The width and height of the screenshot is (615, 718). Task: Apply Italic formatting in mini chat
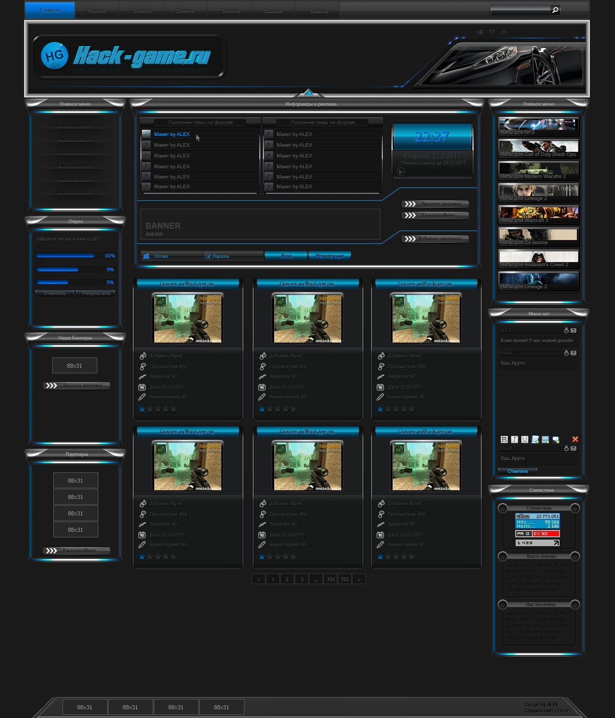click(515, 440)
